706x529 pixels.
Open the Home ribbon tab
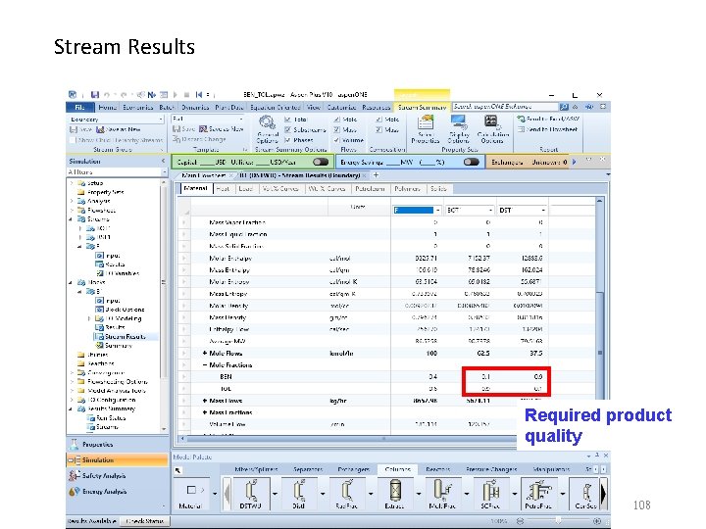tap(107, 107)
